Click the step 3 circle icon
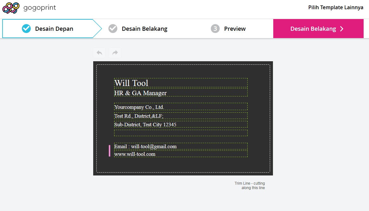Image resolution: width=369 pixels, height=211 pixels. [215, 29]
